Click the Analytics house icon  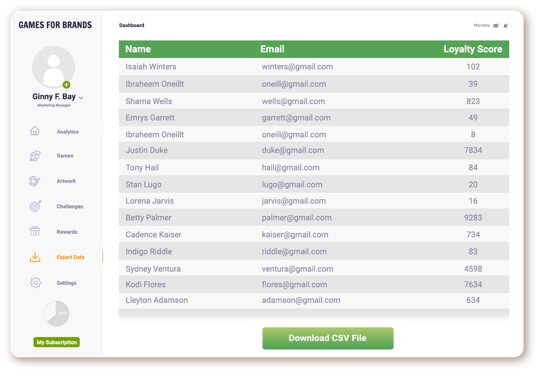click(x=35, y=131)
